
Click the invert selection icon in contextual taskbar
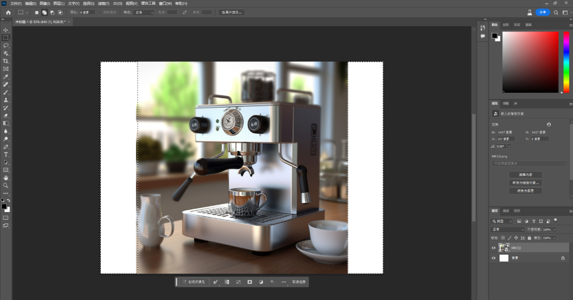pos(227,282)
